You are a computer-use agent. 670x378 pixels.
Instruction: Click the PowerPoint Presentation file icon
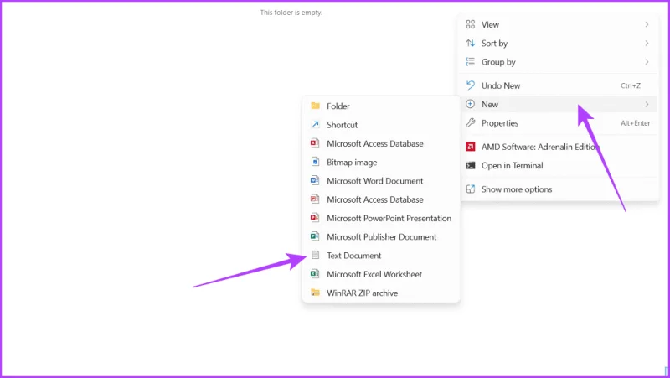click(x=315, y=218)
